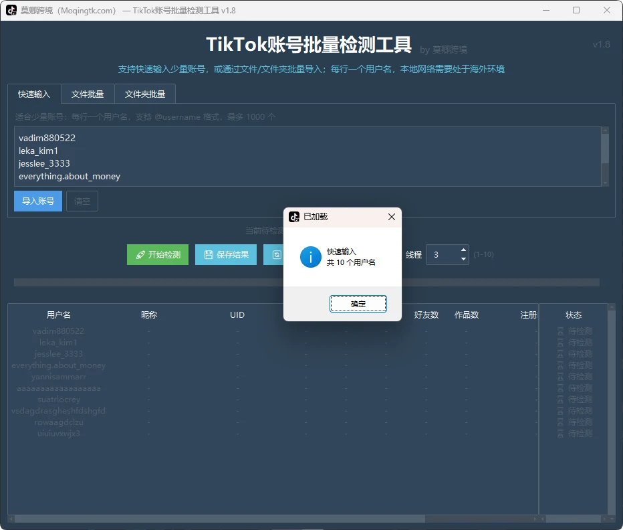Click the 状态 column header

[574, 315]
